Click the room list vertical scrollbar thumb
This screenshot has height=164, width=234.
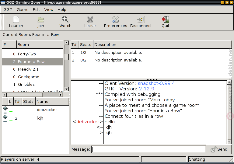click(67, 57)
